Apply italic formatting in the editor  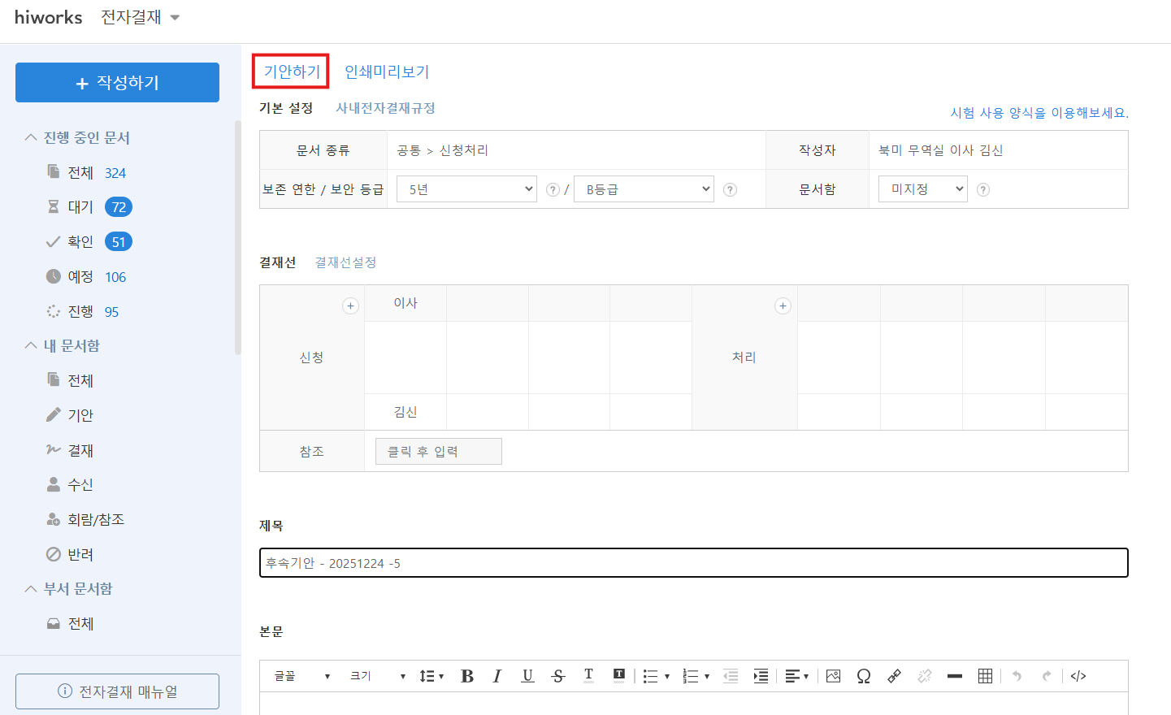497,676
